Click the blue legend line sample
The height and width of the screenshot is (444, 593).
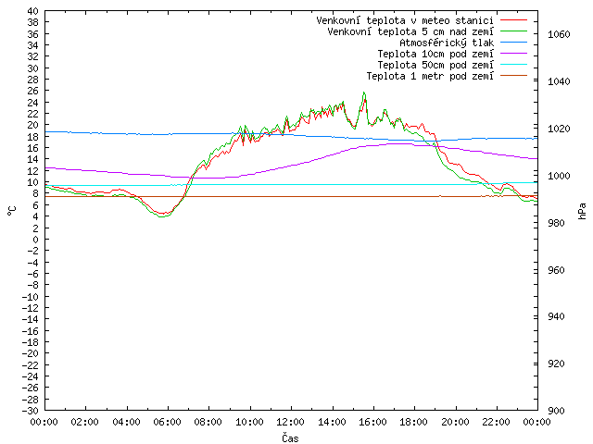(513, 43)
